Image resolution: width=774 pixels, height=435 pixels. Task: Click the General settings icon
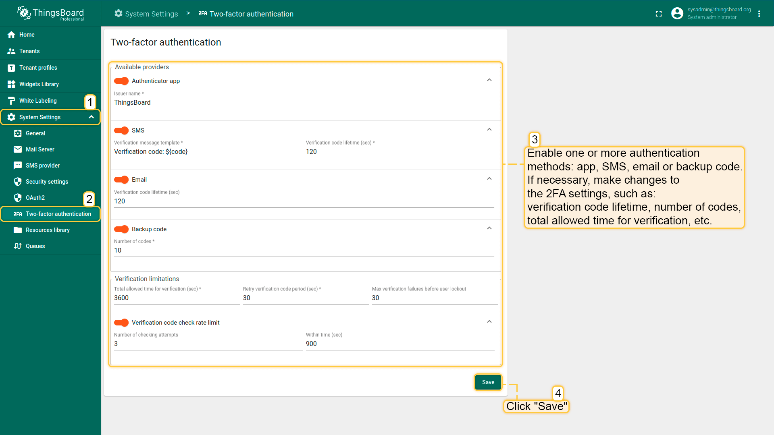18,133
